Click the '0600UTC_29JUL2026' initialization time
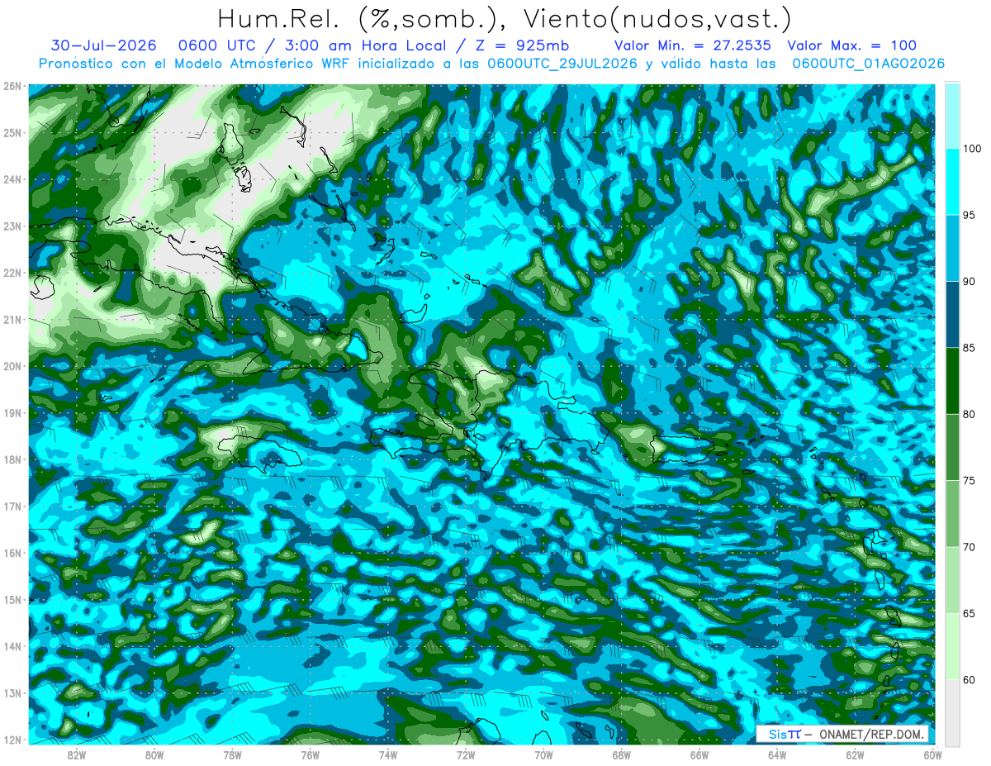 [562, 64]
